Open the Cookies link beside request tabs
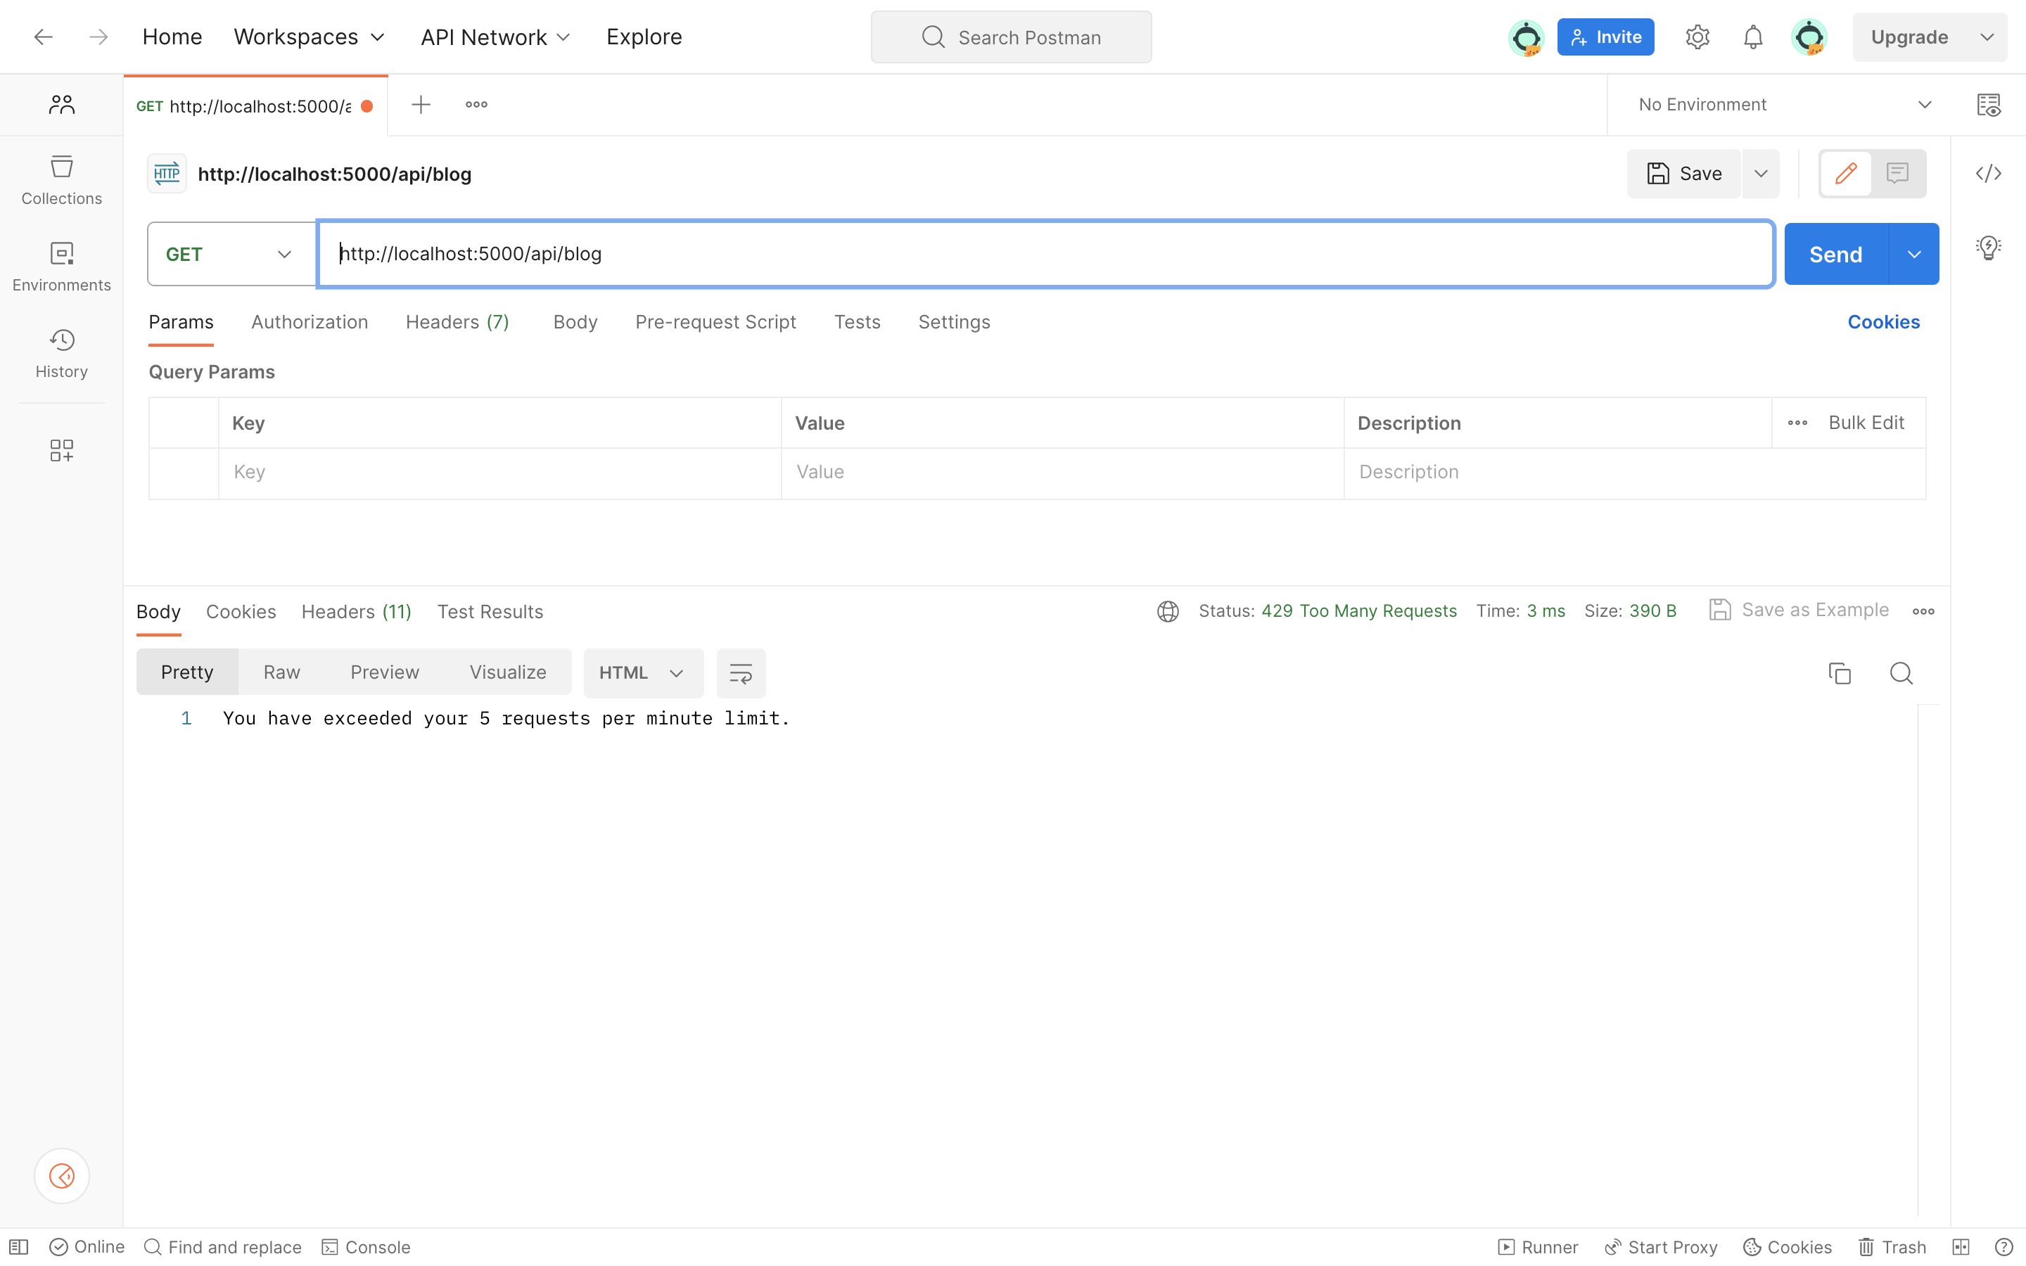Image resolution: width=2026 pixels, height=1266 pixels. click(1884, 322)
